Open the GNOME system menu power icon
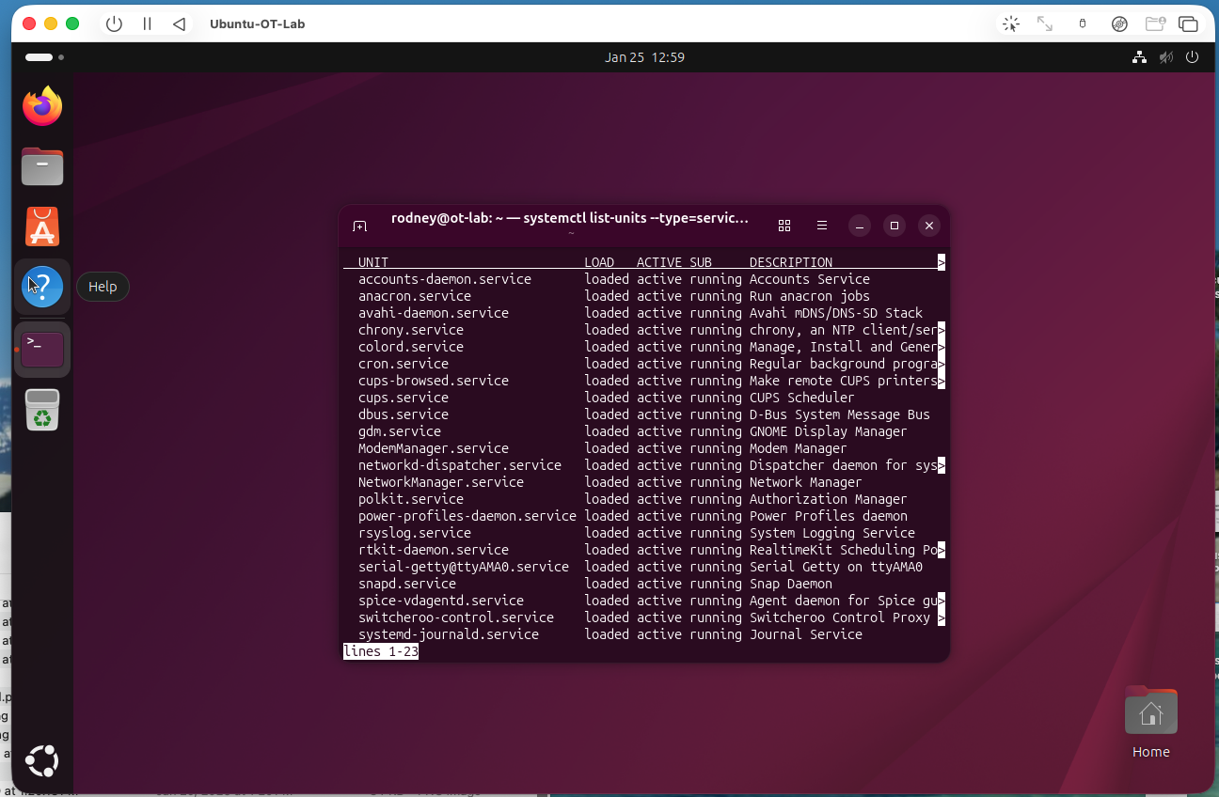The width and height of the screenshot is (1219, 797). (x=1192, y=57)
